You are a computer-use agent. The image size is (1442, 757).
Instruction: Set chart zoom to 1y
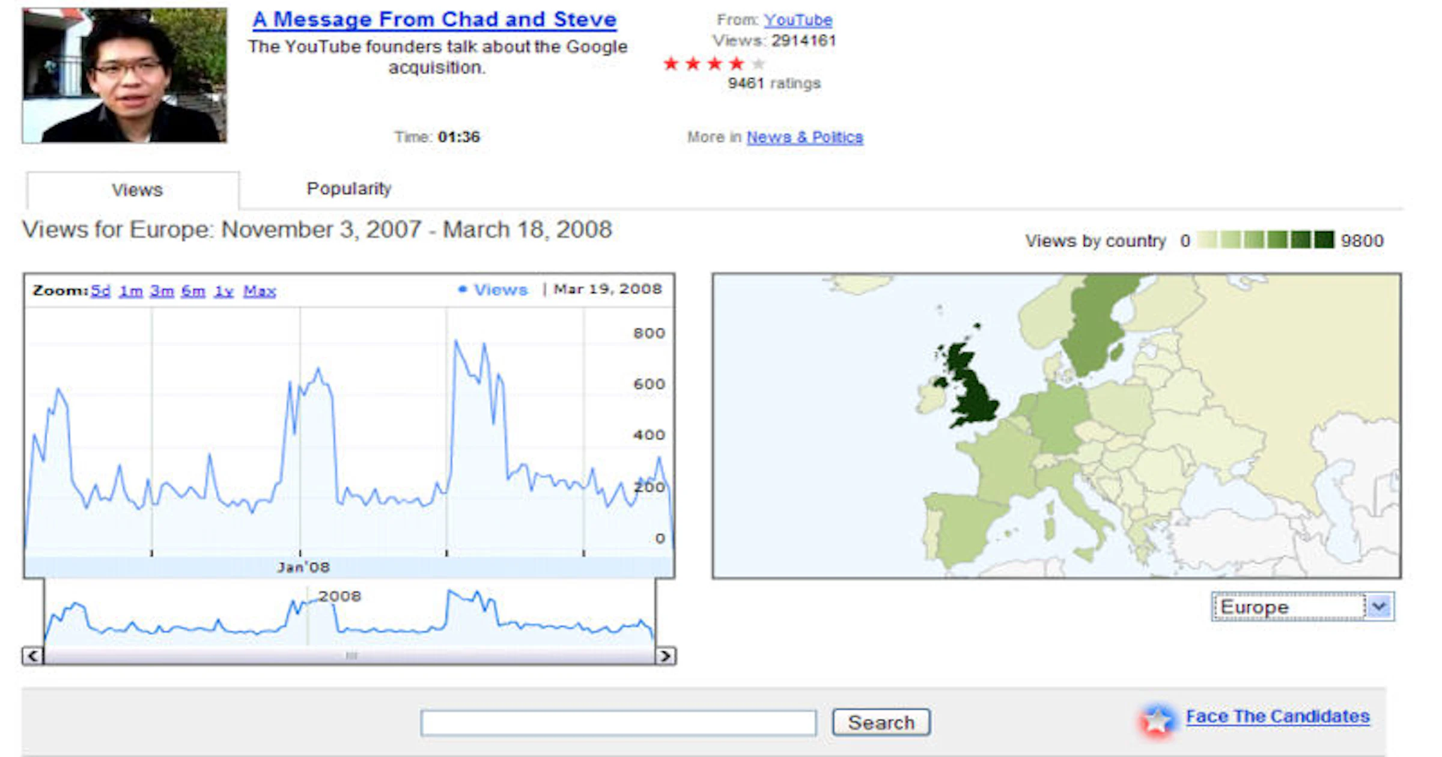(x=224, y=291)
